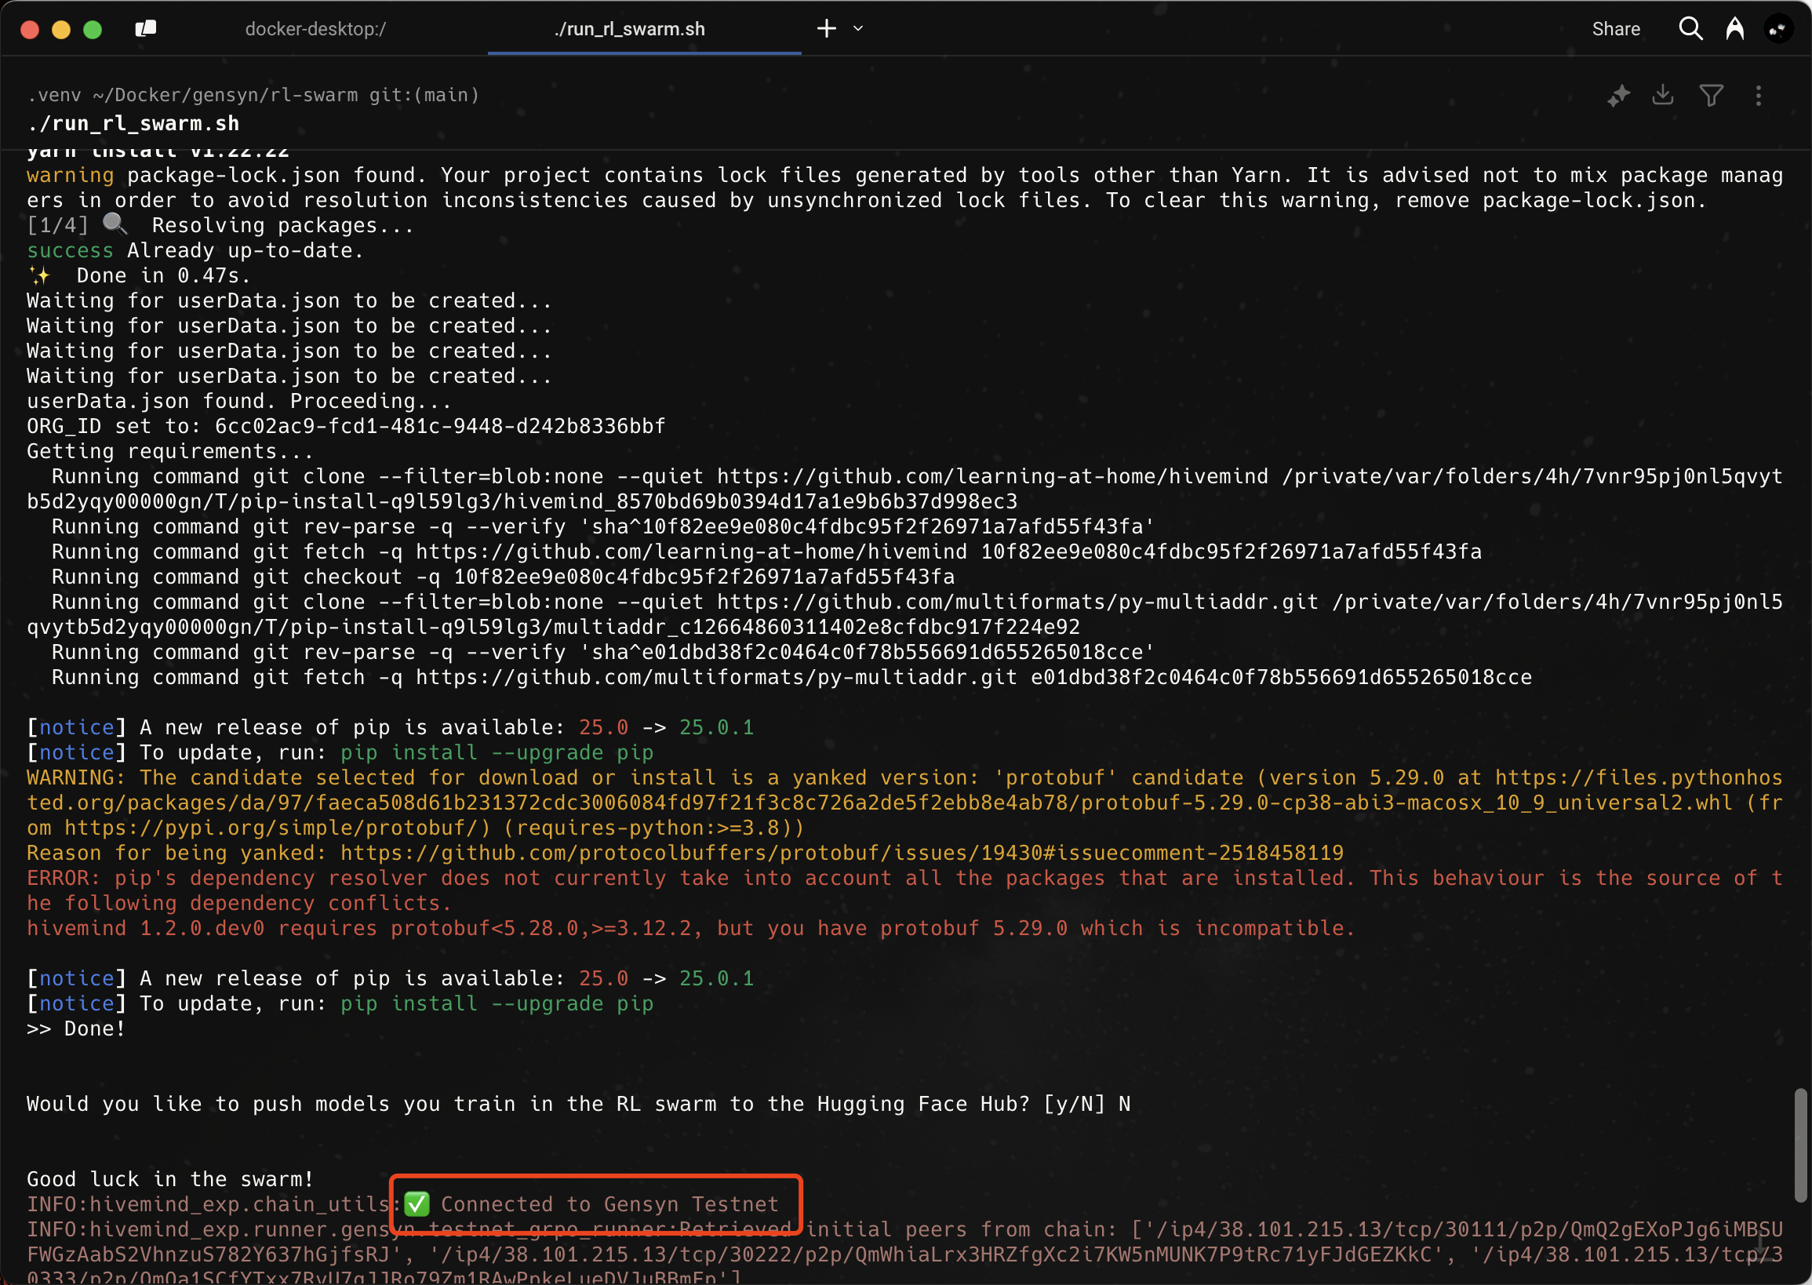This screenshot has width=1812, height=1285.
Task: Click the jump-to-bottom arrow icon
Action: (x=1759, y=1247)
